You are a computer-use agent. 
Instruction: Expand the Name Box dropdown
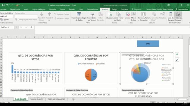point(13,27)
